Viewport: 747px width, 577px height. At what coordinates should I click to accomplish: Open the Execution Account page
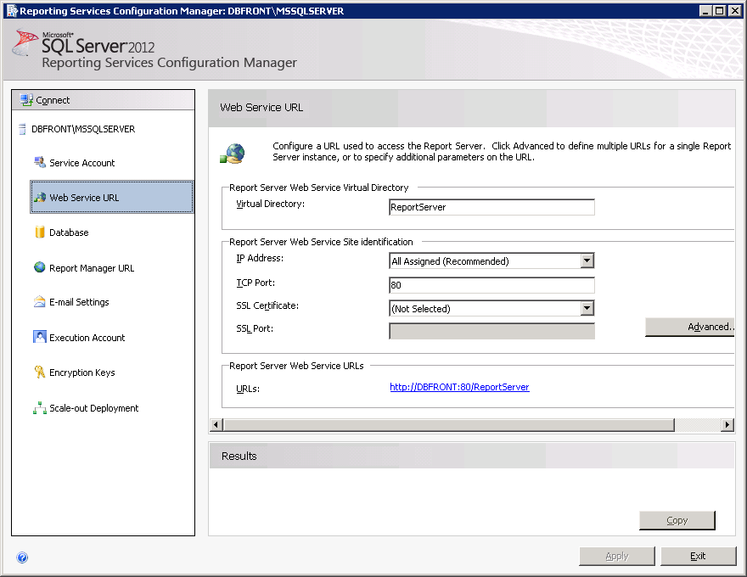[x=87, y=338]
